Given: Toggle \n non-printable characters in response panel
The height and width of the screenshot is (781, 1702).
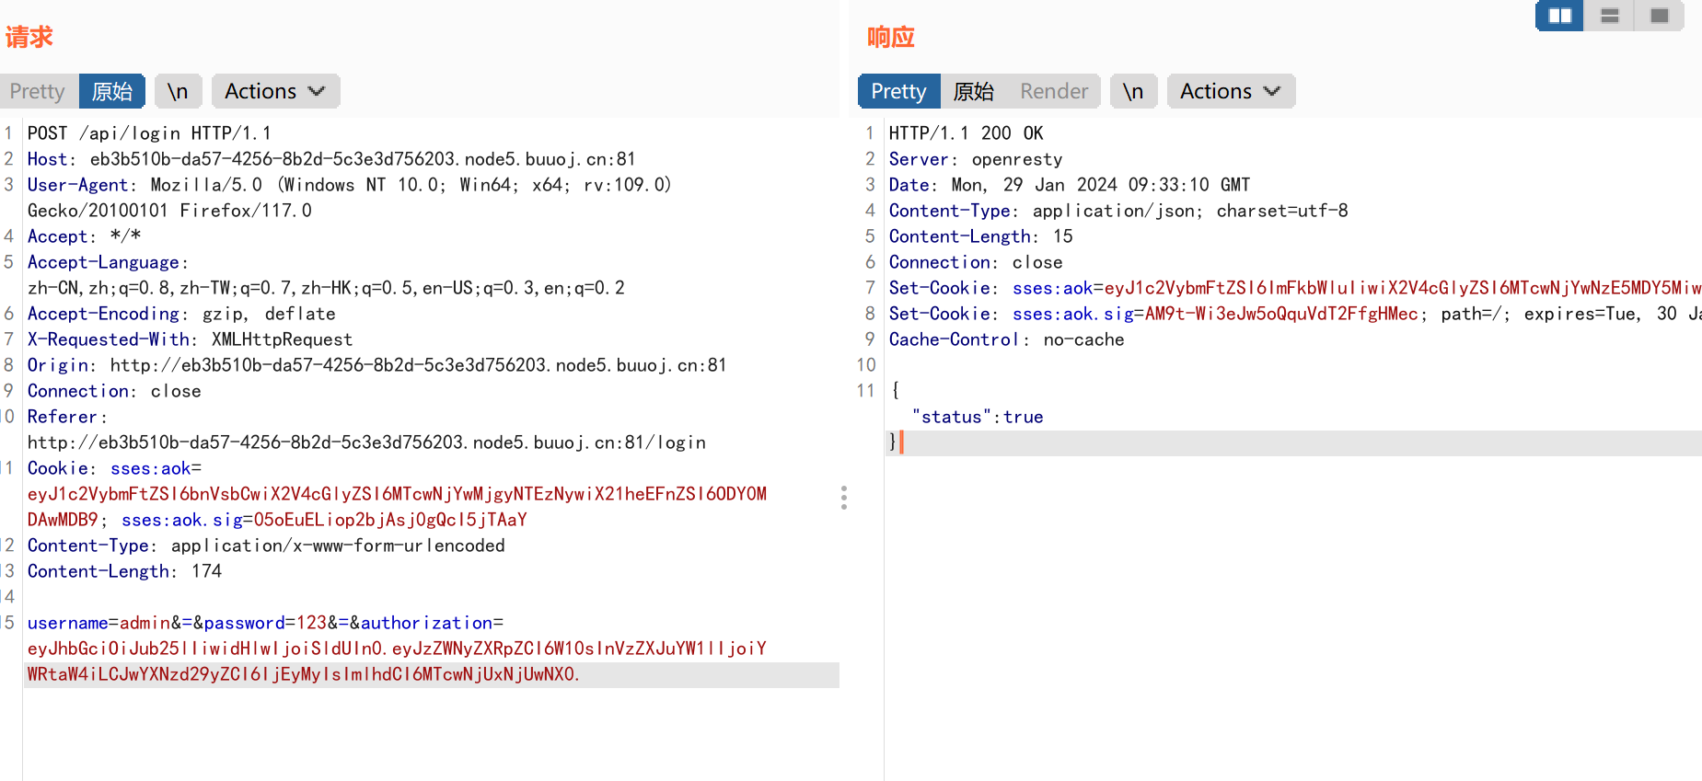Looking at the screenshot, I should tap(1133, 91).
